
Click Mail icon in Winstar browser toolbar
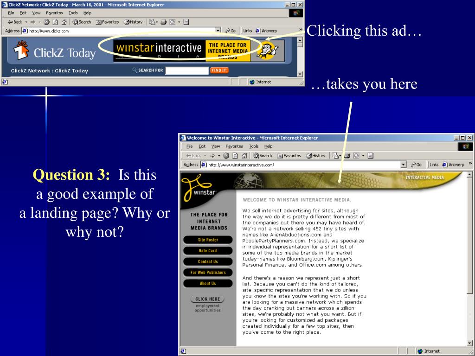coord(335,156)
